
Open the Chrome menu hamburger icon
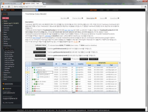pos(145,7)
